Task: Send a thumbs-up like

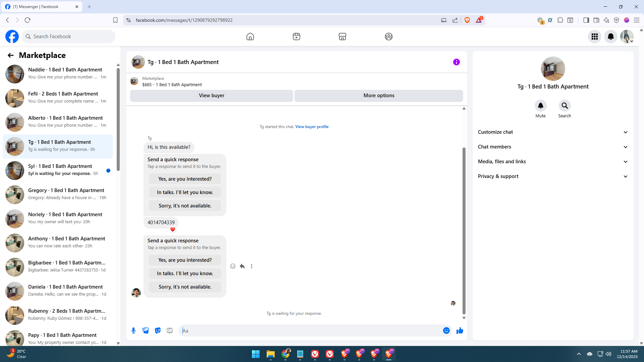Action: [460, 330]
